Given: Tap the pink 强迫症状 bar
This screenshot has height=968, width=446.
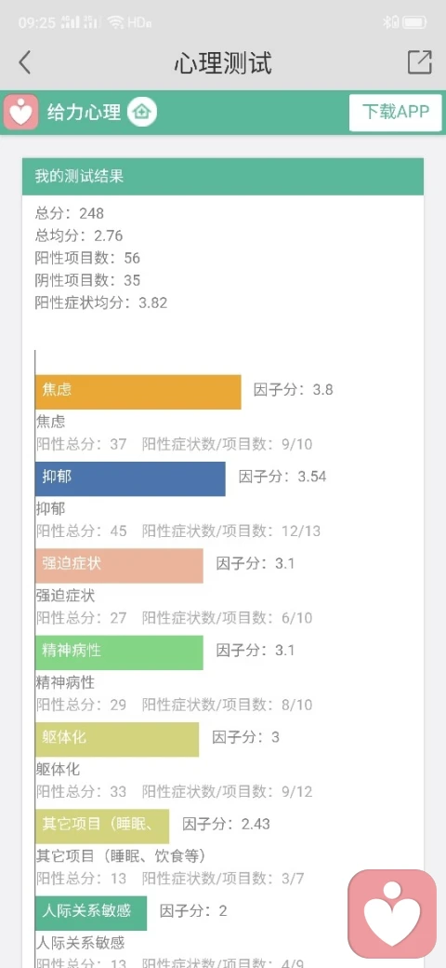Looking at the screenshot, I should [119, 566].
